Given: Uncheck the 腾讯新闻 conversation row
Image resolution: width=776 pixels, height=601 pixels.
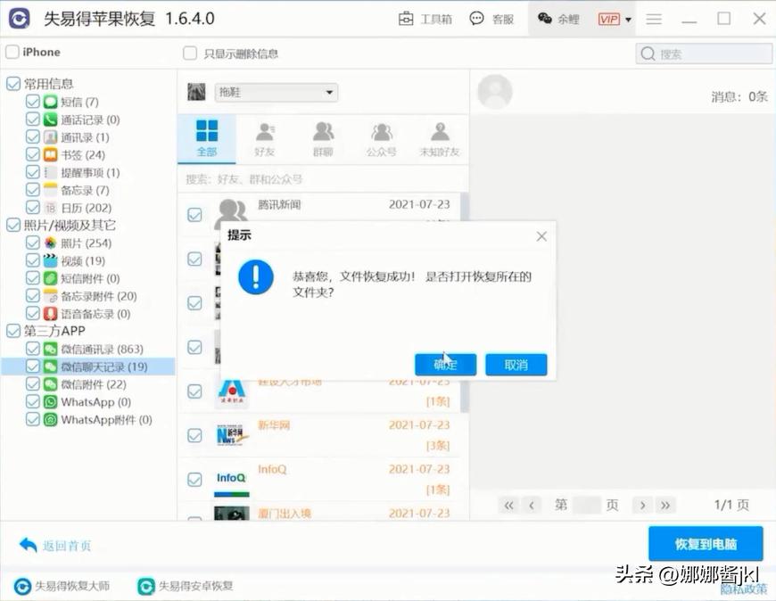Looking at the screenshot, I should coord(193,214).
